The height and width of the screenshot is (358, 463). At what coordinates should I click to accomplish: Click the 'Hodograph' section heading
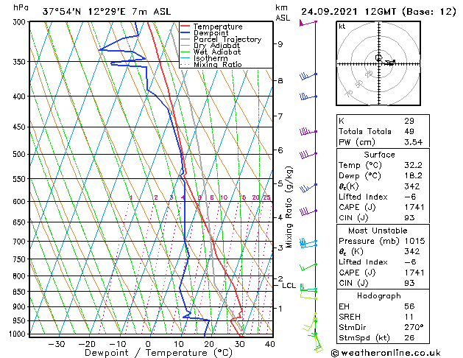pos(379,296)
